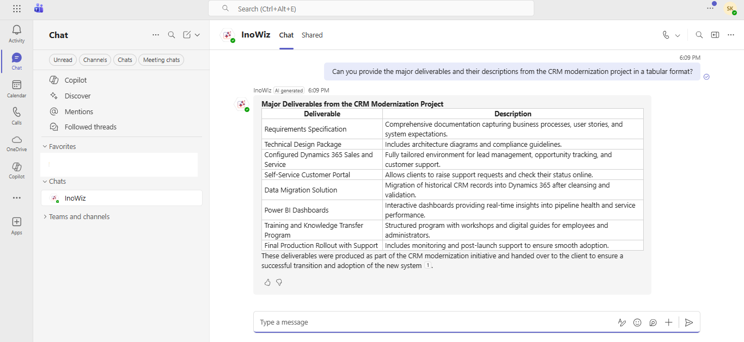The height and width of the screenshot is (342, 744).
Task: Open OneDrive from the app bar
Action: point(16,142)
